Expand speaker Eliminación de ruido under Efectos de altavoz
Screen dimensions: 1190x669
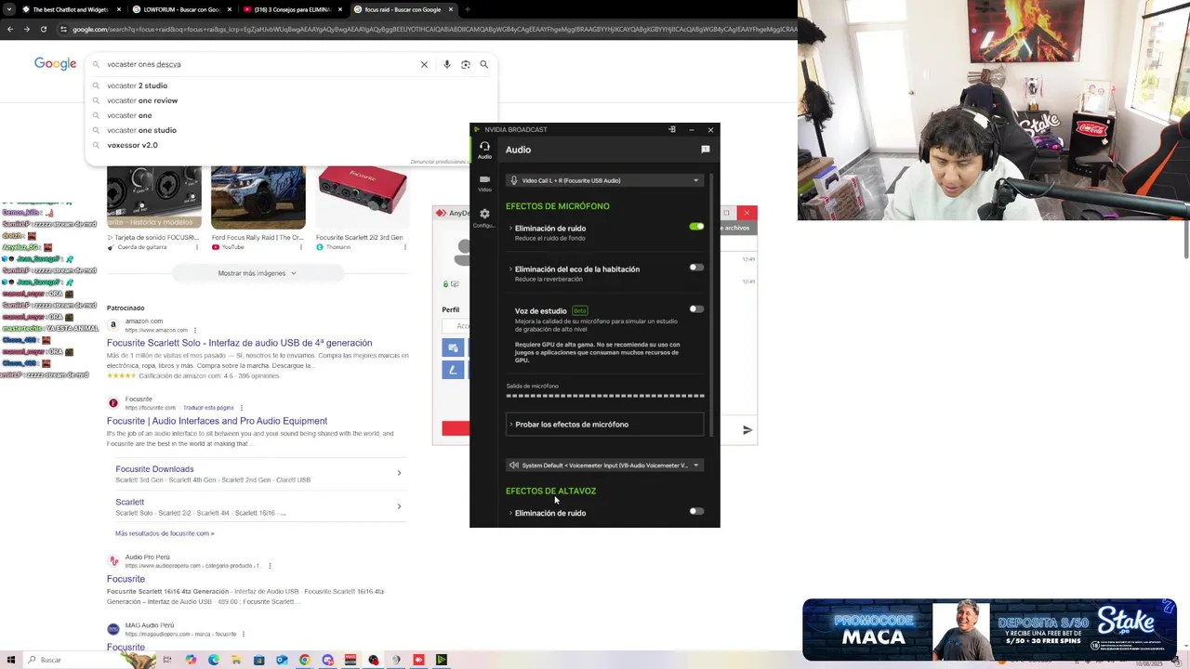(x=510, y=513)
